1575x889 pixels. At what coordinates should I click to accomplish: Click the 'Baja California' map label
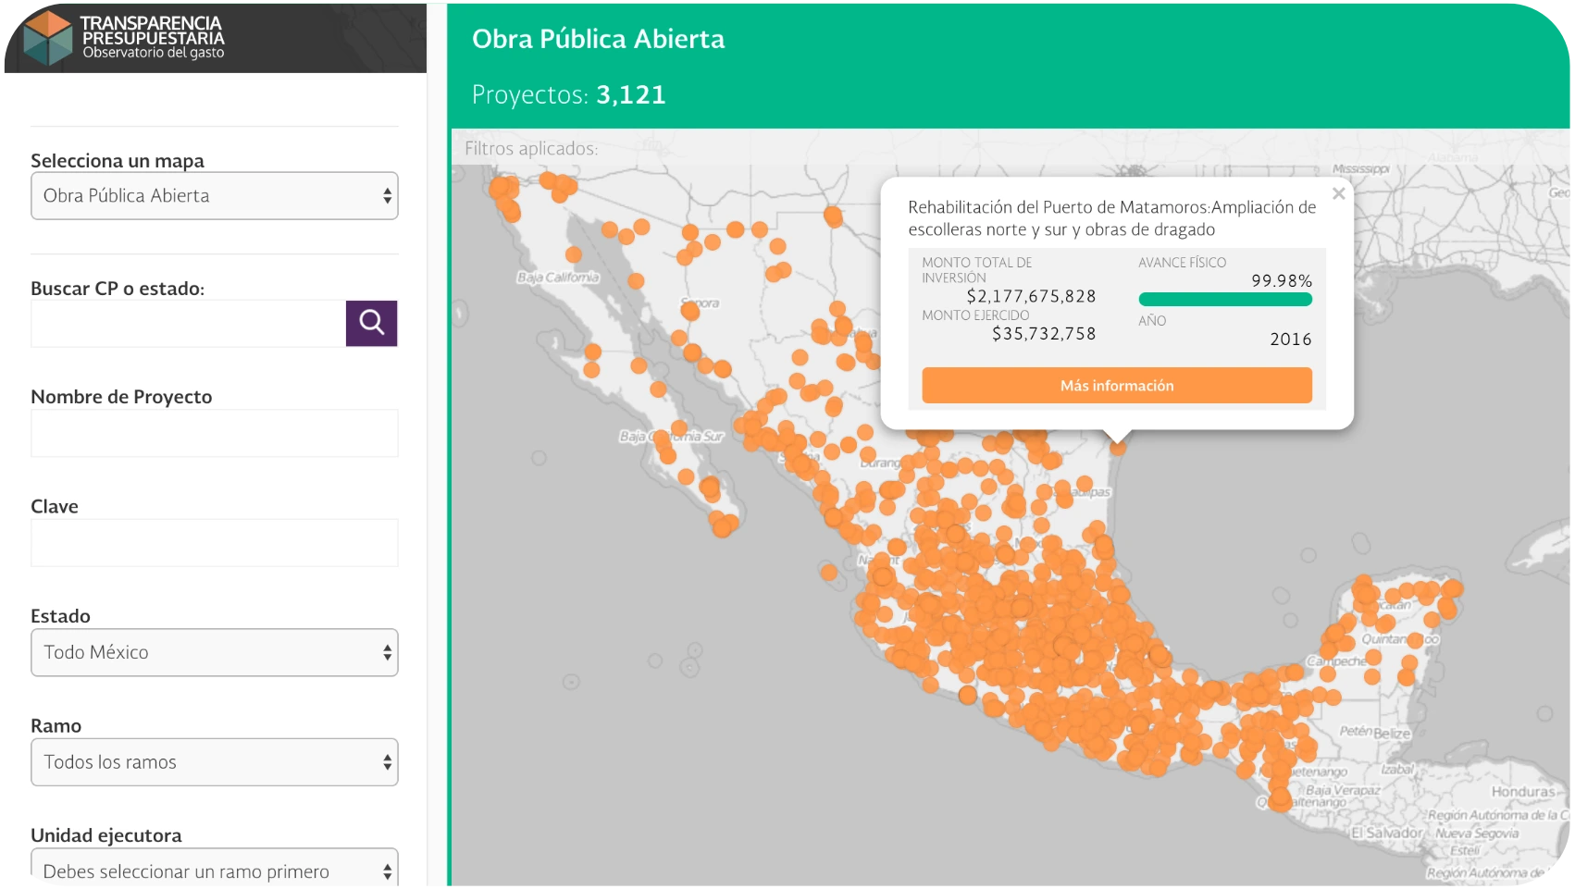(558, 278)
